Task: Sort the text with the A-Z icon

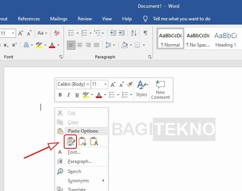Action: 134,33
